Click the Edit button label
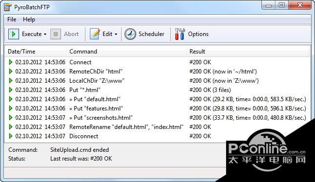The width and height of the screenshot is (315, 182). click(x=107, y=34)
